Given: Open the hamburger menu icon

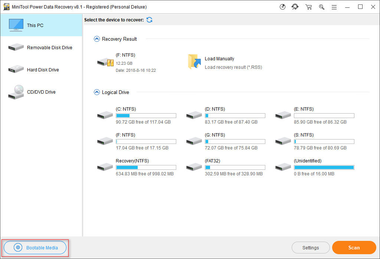Looking at the screenshot, I should click(334, 7).
